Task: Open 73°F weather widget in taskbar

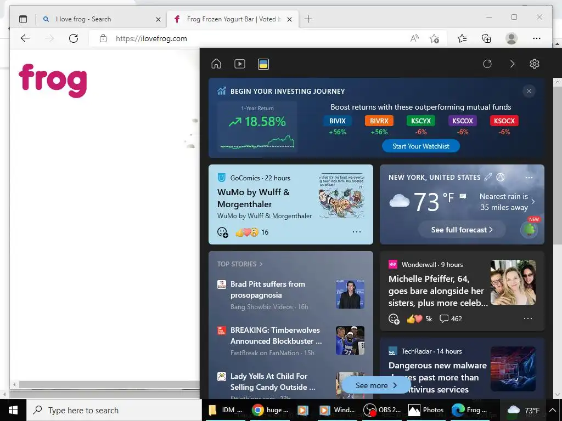Action: (523, 410)
